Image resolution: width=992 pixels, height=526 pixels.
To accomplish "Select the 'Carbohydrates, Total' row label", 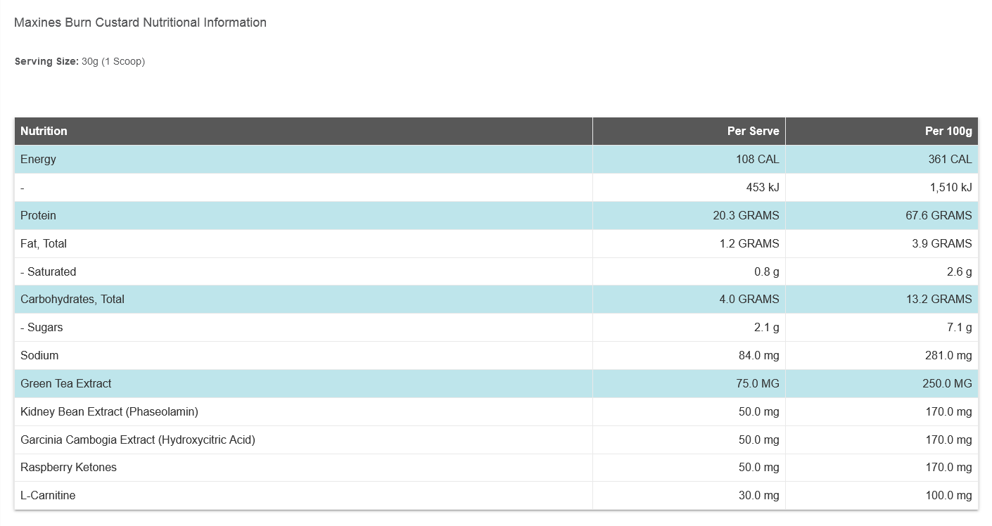I will 72,299.
